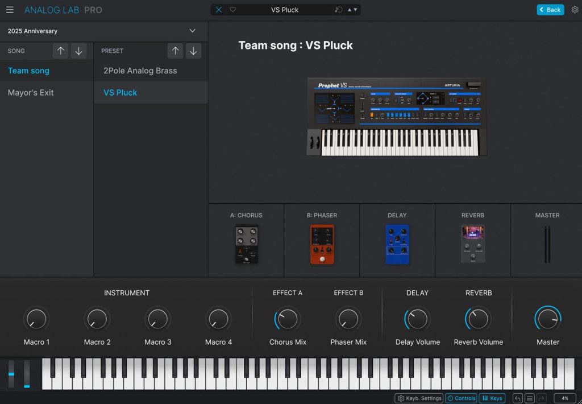Click the Back button

pos(550,10)
